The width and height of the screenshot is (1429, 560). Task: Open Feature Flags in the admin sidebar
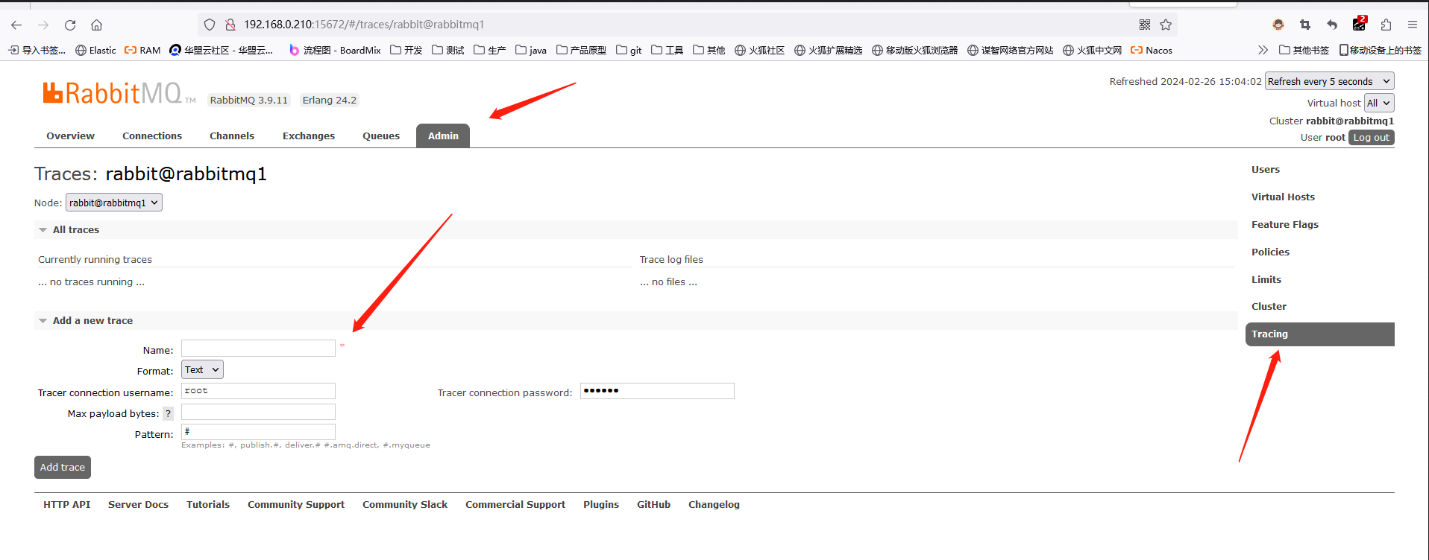pyautogui.click(x=1285, y=224)
